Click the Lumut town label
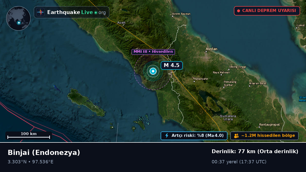 [301, 25]
